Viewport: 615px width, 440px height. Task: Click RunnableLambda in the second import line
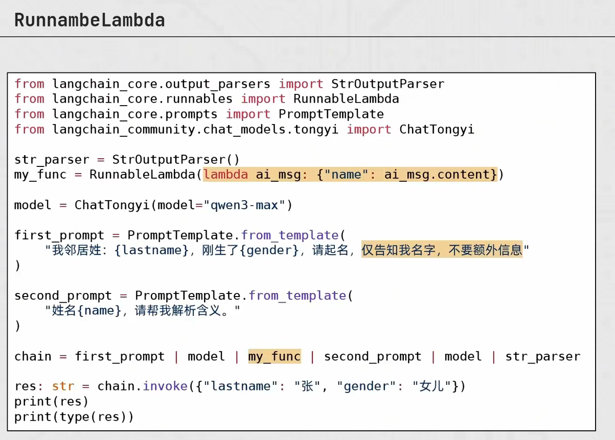[x=346, y=99]
